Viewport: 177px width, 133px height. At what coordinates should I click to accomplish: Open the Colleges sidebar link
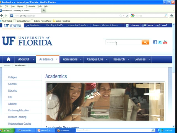(12, 77)
